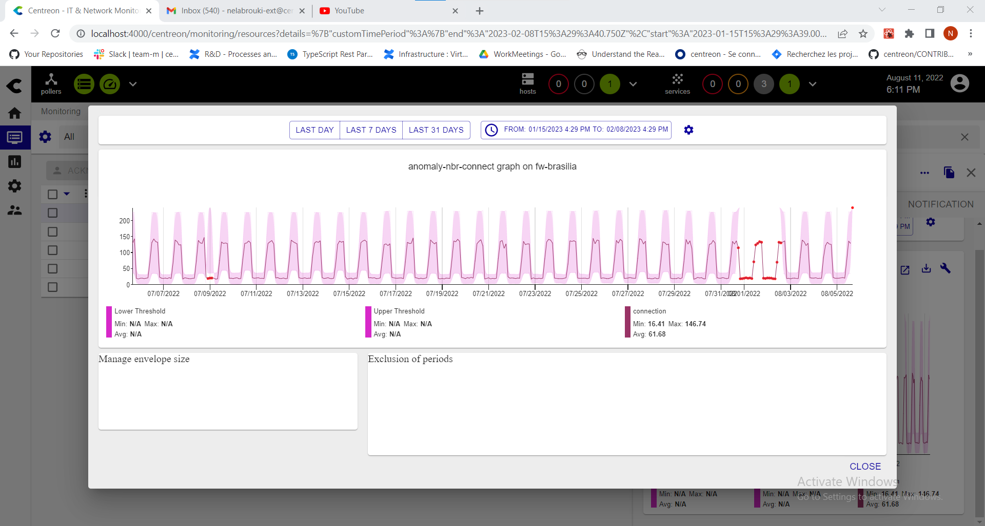Open graph in new page icon
The height and width of the screenshot is (526, 985).
(x=905, y=269)
